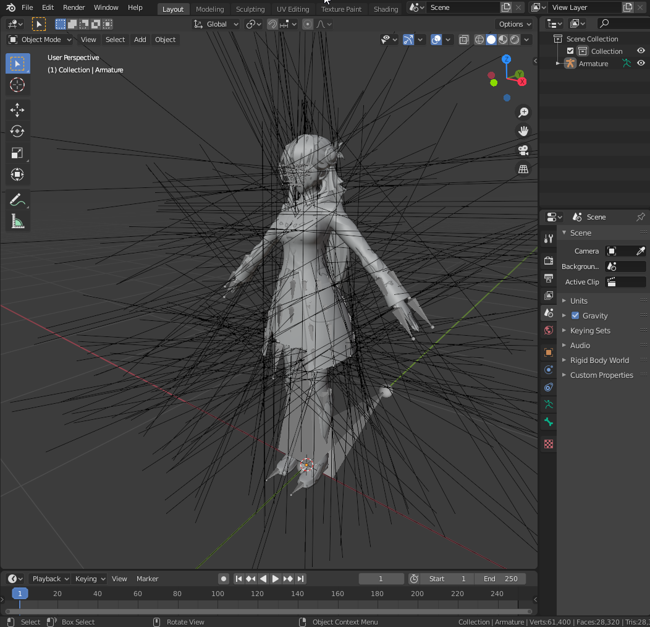Open the Bone properties tab
This screenshot has width=650, height=627.
[x=549, y=422]
